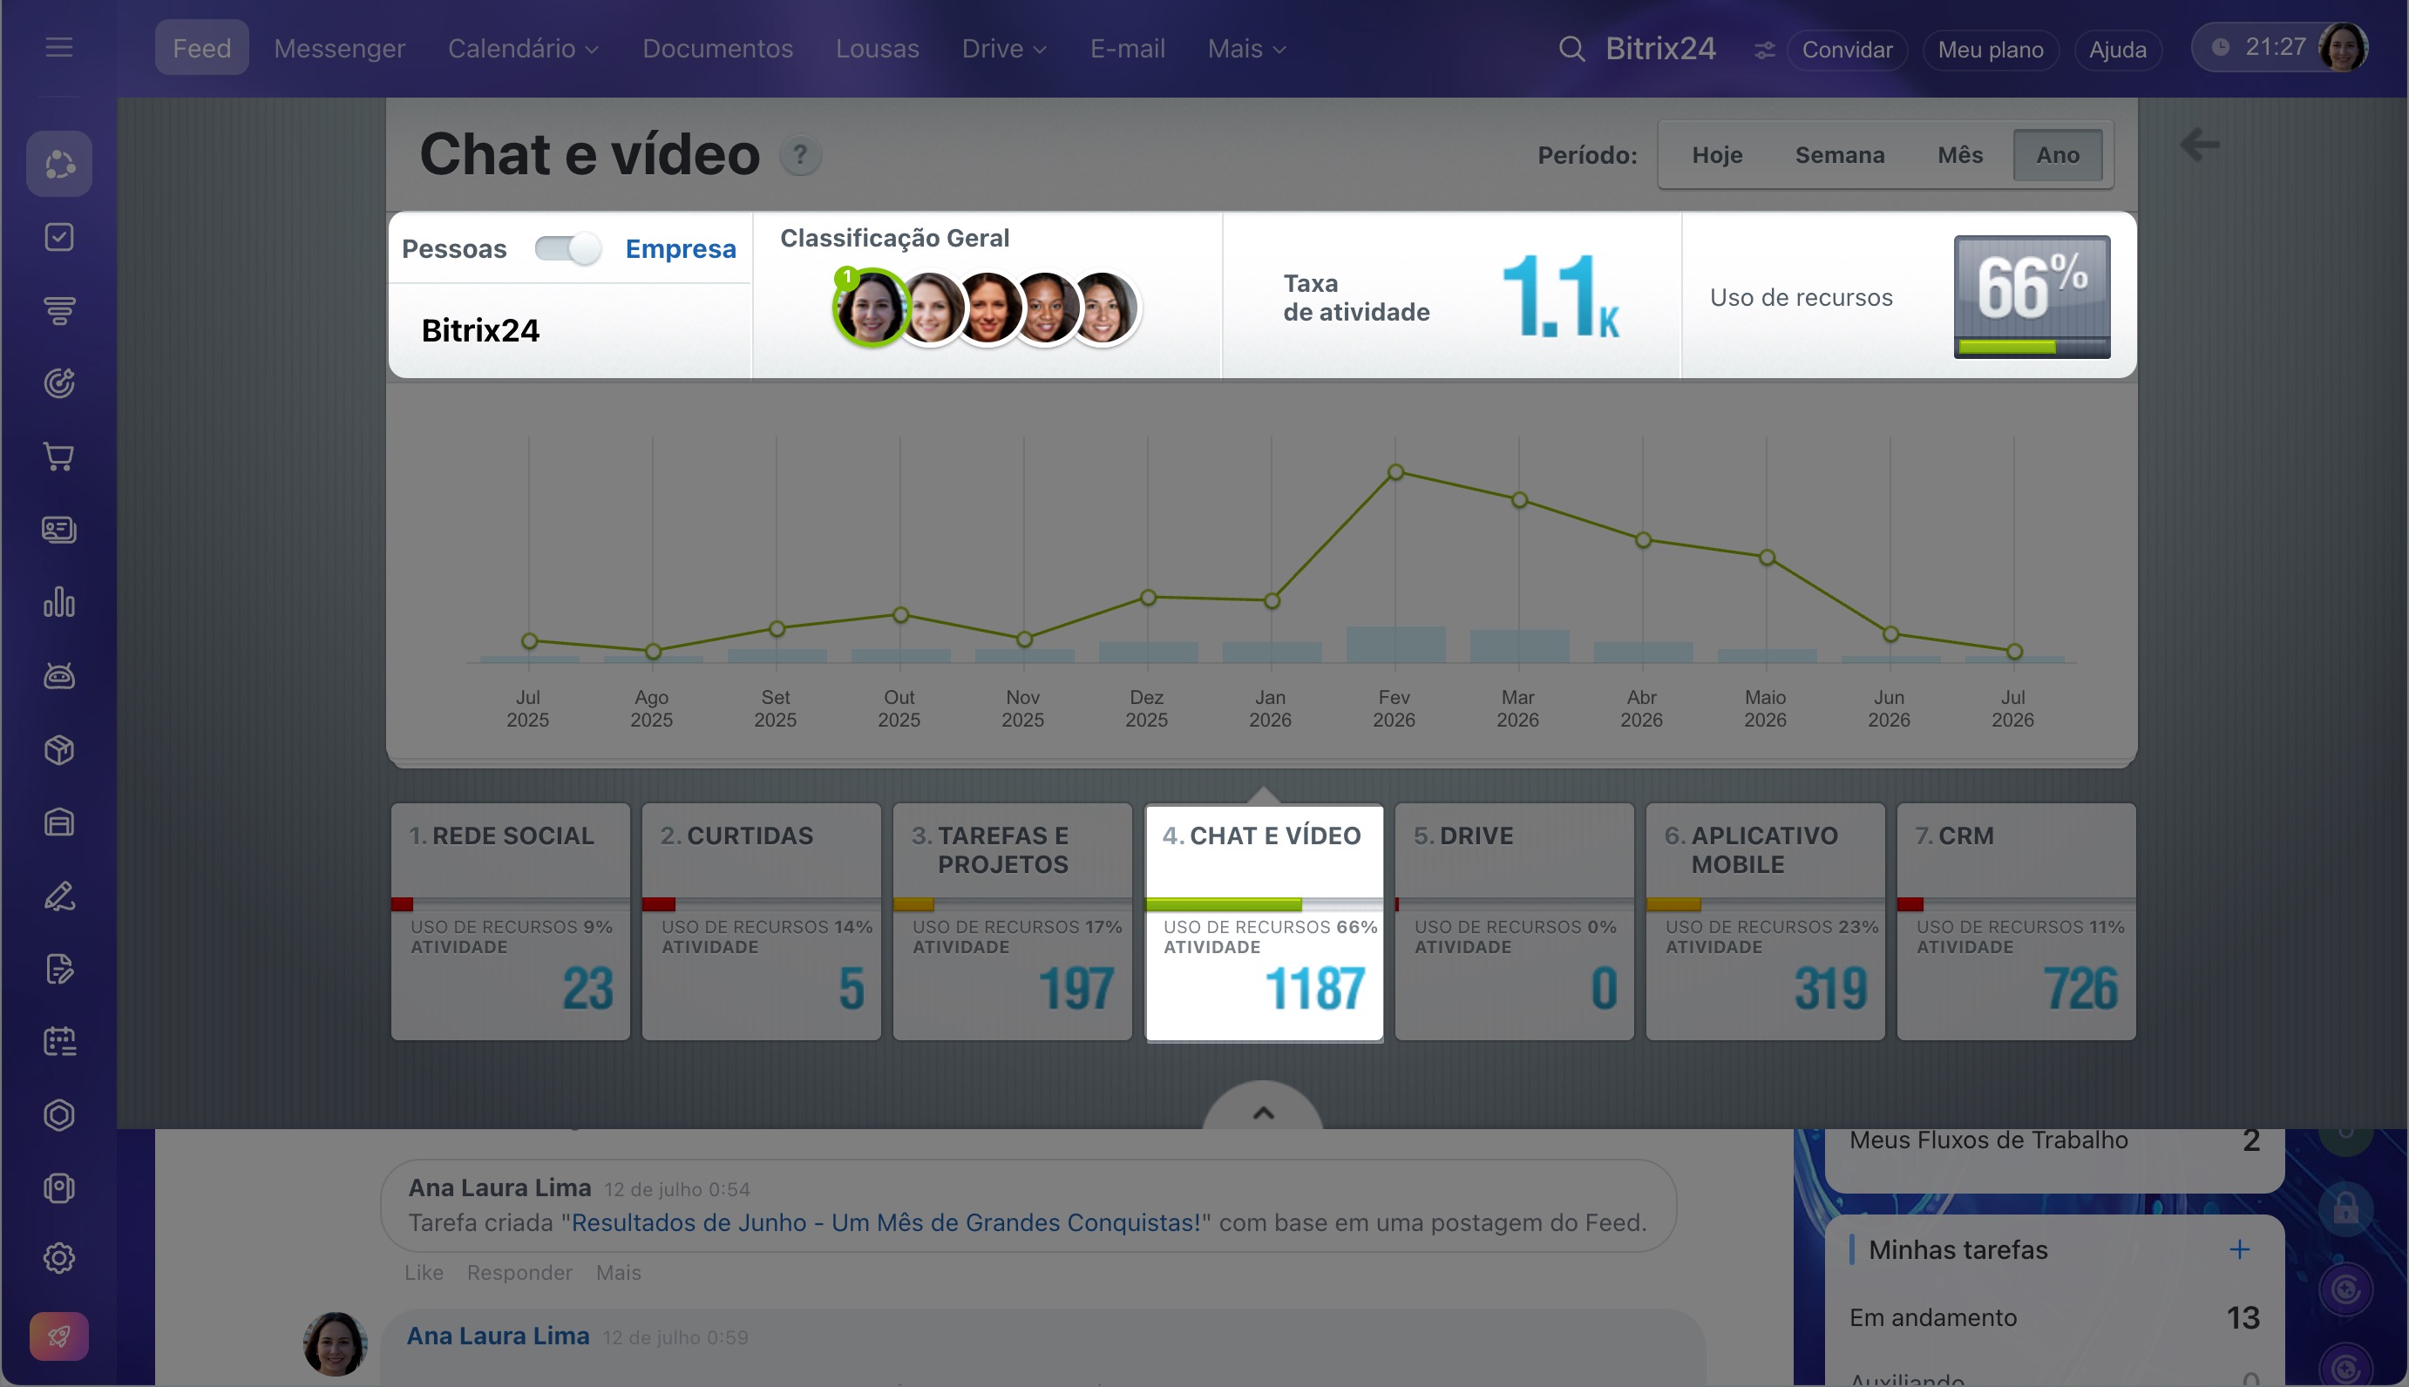Open the sliders settings icon beside Bitrix24
This screenshot has width=2409, height=1387.
(x=1765, y=50)
